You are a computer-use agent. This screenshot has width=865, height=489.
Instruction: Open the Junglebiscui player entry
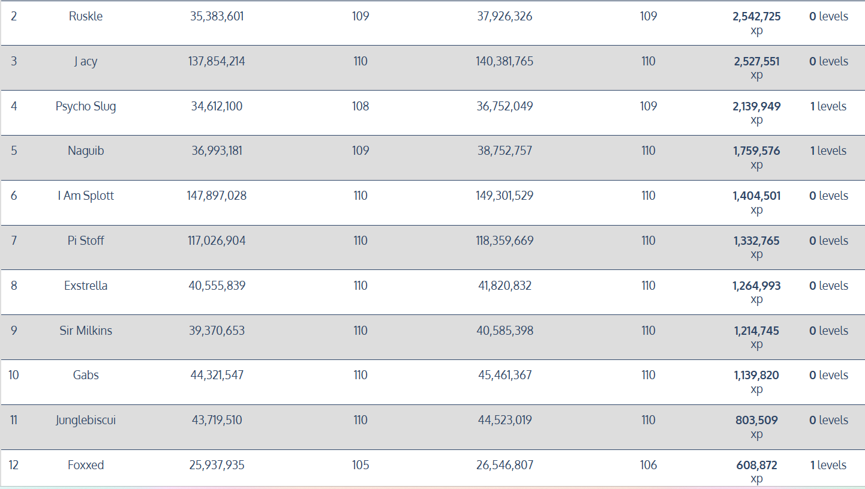[86, 421]
